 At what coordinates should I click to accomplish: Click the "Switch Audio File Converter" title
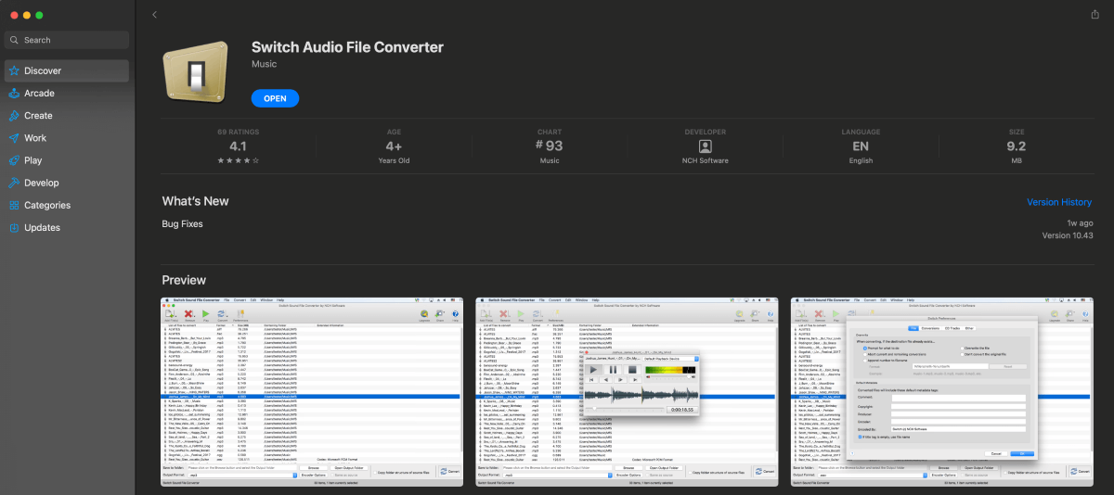point(347,46)
